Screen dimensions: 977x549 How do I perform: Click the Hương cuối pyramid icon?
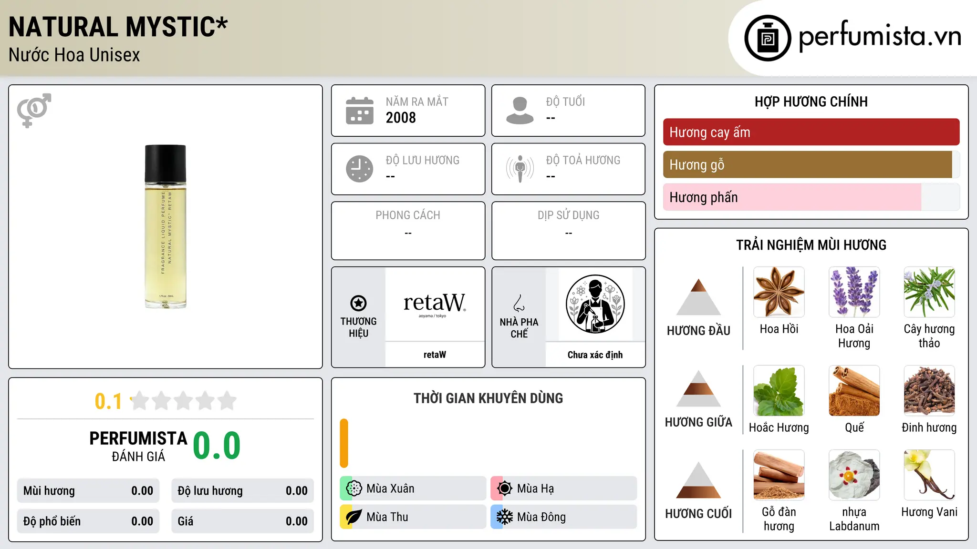[x=698, y=480]
